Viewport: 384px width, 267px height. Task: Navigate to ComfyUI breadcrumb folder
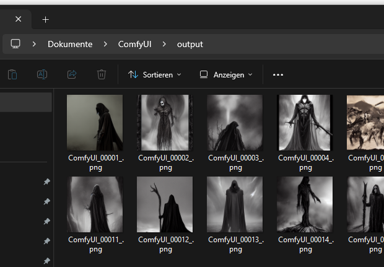point(135,44)
